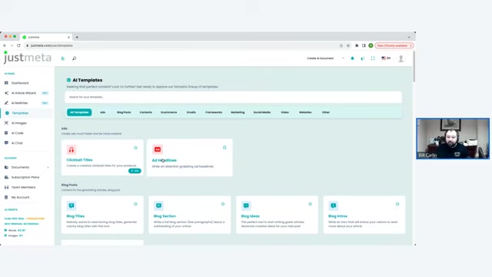Image resolution: width=492 pixels, height=277 pixels.
Task: Expand the Documents sidebar item arrow
Action: pyautogui.click(x=48, y=168)
